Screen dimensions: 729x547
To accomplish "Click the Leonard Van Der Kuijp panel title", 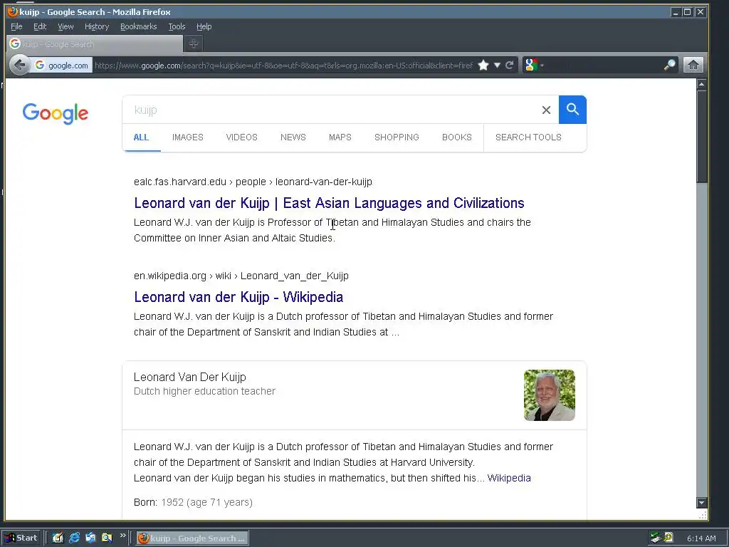I will click(x=189, y=377).
